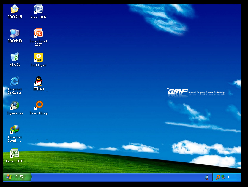248x187 pixels.
Task: Select the Tencent QQ penguin icon
Action: [38, 81]
